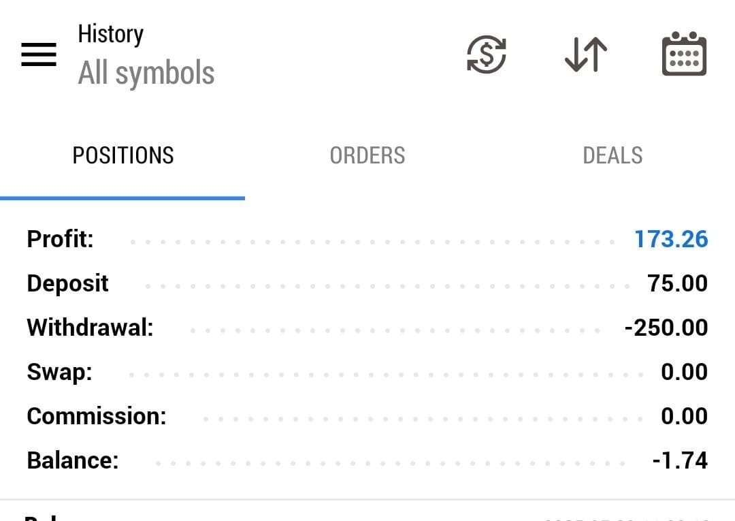Tap the -1.74 balance amount

point(680,460)
